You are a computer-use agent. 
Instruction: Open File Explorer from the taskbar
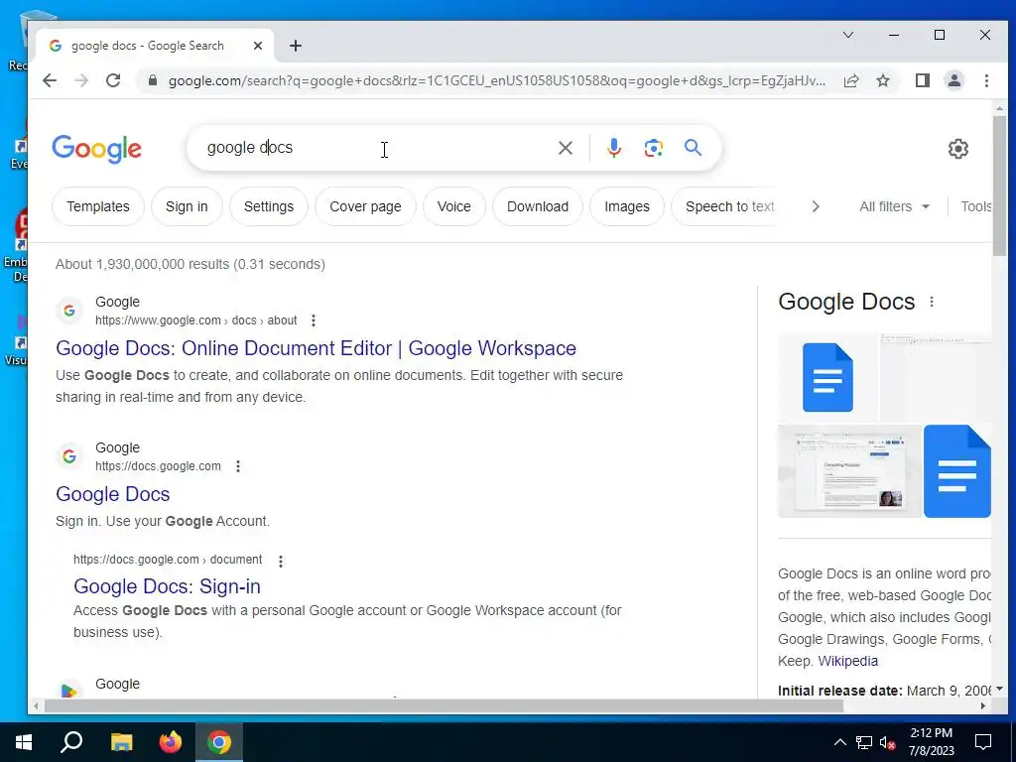click(121, 742)
